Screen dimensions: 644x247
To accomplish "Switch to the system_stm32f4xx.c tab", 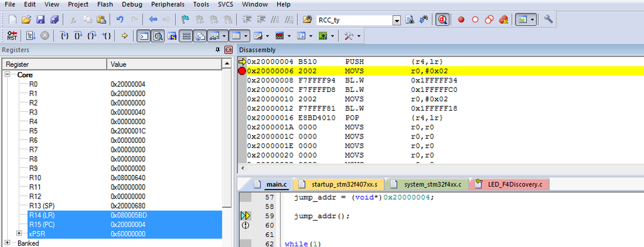I will pyautogui.click(x=427, y=185).
